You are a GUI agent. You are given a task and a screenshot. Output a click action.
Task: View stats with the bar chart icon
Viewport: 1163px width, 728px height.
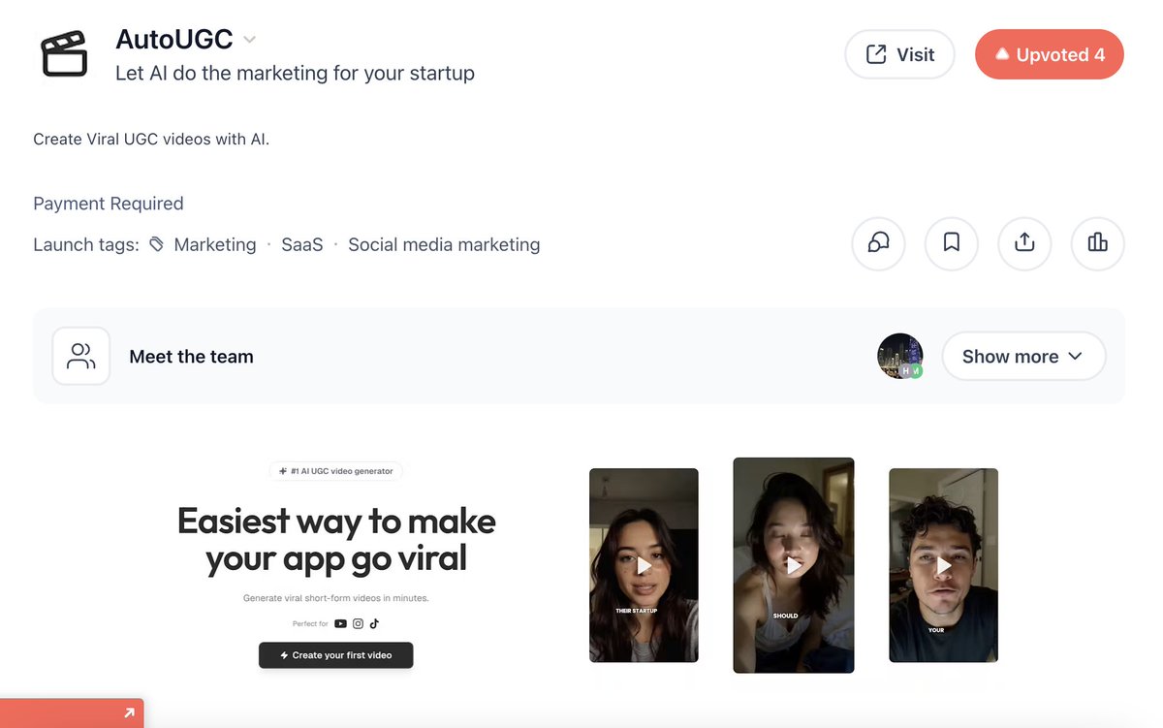pos(1097,242)
